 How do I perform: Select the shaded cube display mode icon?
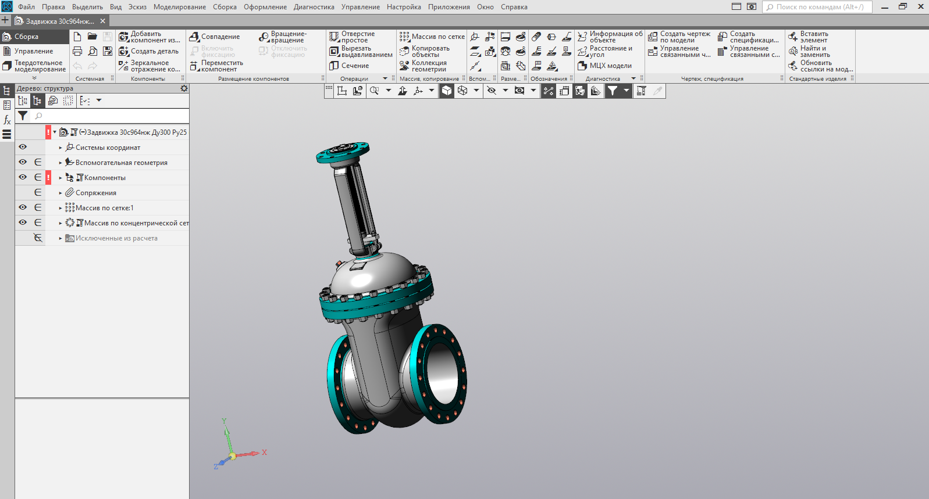pos(447,91)
